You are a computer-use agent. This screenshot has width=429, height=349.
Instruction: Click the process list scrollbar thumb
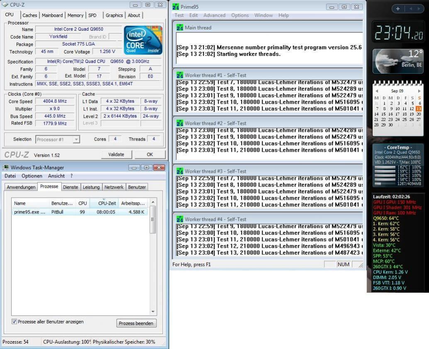153,219
